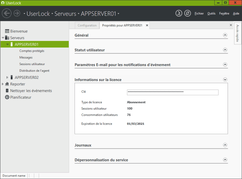Click the refresh icon in header
The image size is (242, 179).
[x=187, y=13]
